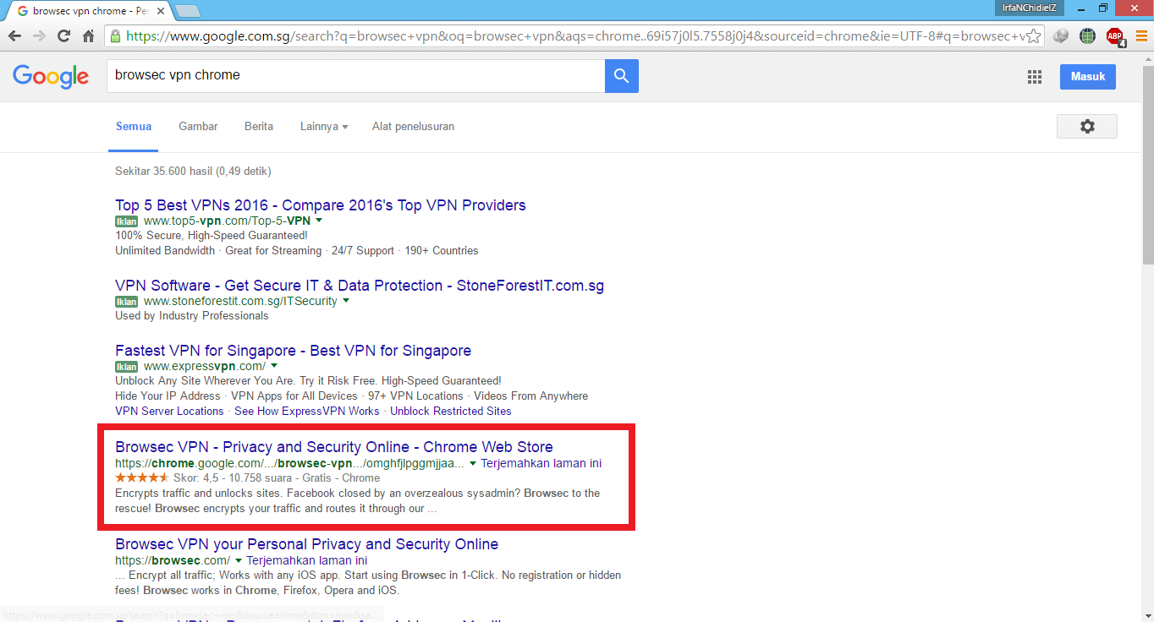This screenshot has width=1154, height=622.
Task: Open the Adblock Plus extension icon
Action: 1115,36
